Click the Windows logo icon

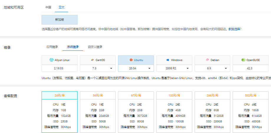(168, 60)
